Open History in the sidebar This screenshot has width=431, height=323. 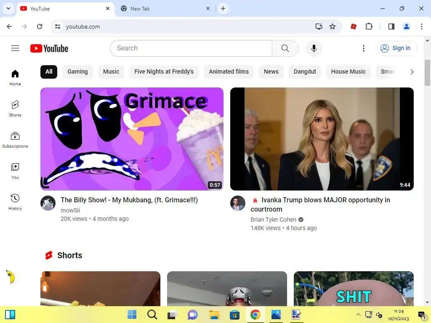15,202
